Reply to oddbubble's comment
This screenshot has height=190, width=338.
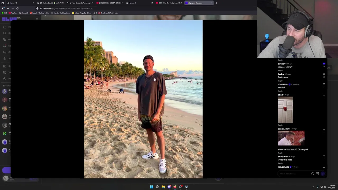pyautogui.click(x=280, y=163)
